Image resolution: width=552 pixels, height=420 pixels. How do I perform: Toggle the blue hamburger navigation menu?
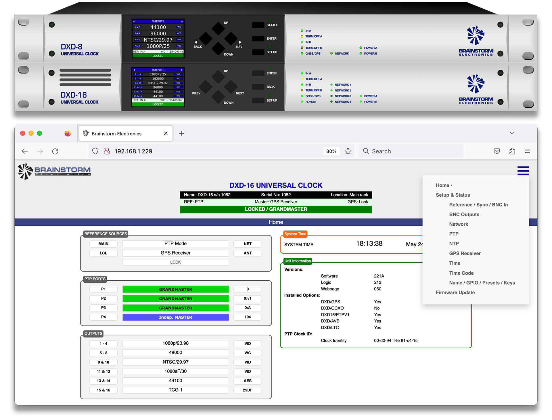point(523,171)
